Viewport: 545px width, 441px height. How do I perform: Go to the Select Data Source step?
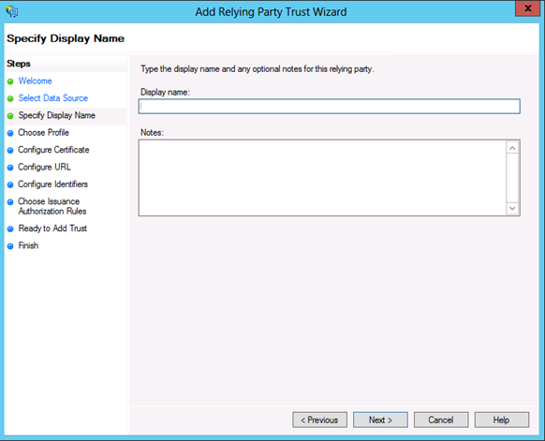[x=53, y=98]
